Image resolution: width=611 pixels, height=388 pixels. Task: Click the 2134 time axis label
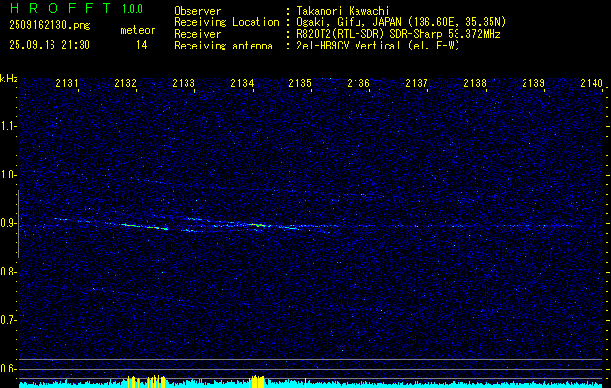[242, 83]
